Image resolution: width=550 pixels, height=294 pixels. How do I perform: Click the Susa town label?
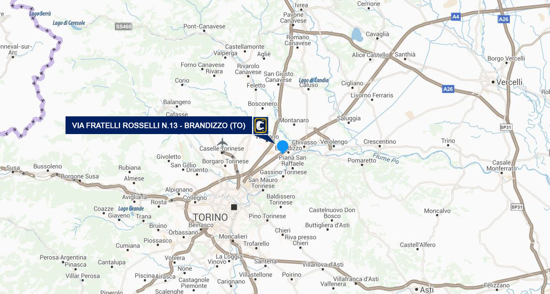click(13, 168)
